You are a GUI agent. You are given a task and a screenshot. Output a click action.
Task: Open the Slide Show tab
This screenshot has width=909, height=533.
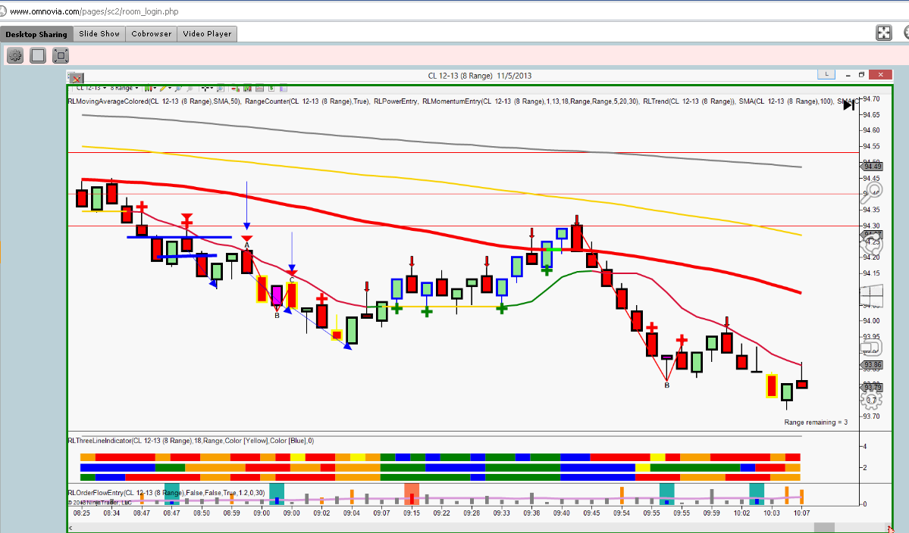99,34
